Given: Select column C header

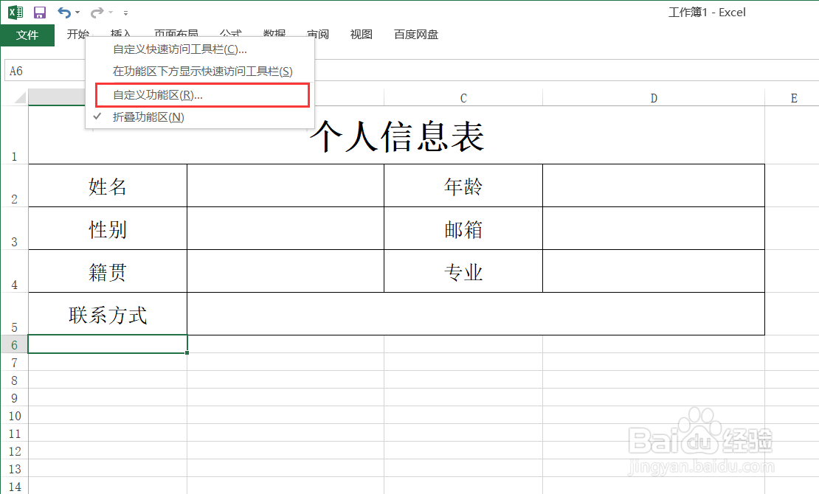Looking at the screenshot, I should pyautogui.click(x=463, y=97).
